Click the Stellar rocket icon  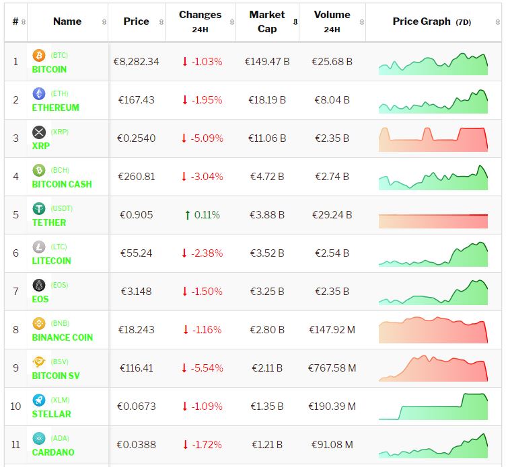coord(38,400)
